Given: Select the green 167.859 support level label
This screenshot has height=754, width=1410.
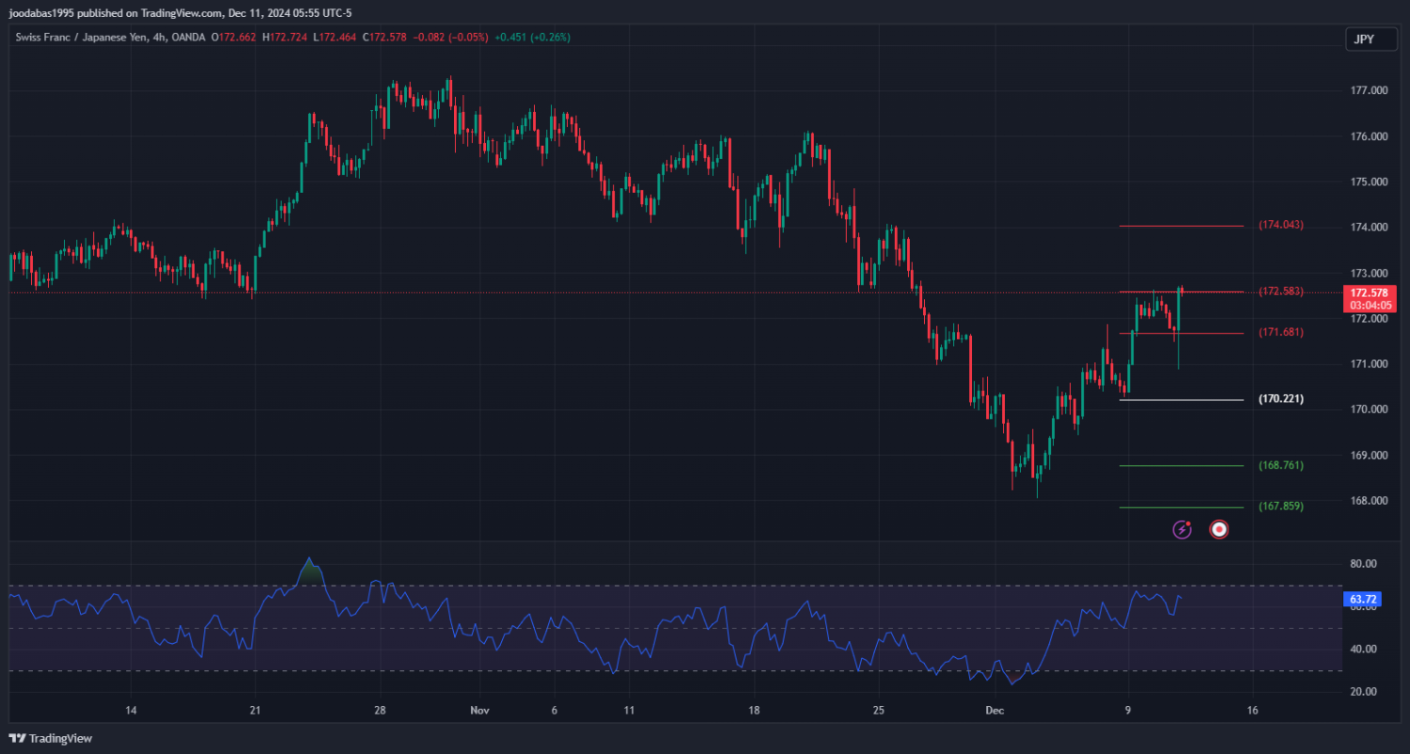Looking at the screenshot, I should tap(1280, 507).
